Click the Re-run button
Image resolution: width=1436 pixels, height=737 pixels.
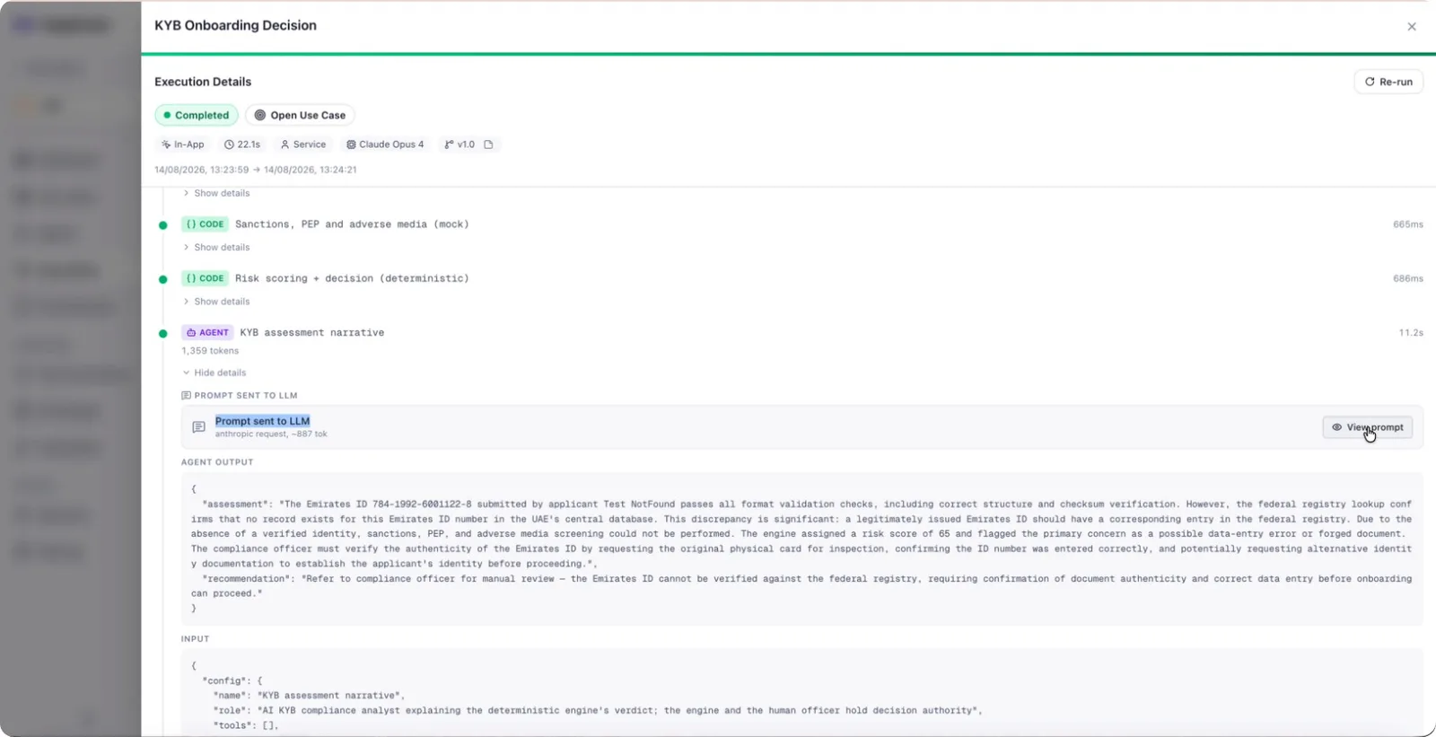coord(1388,82)
